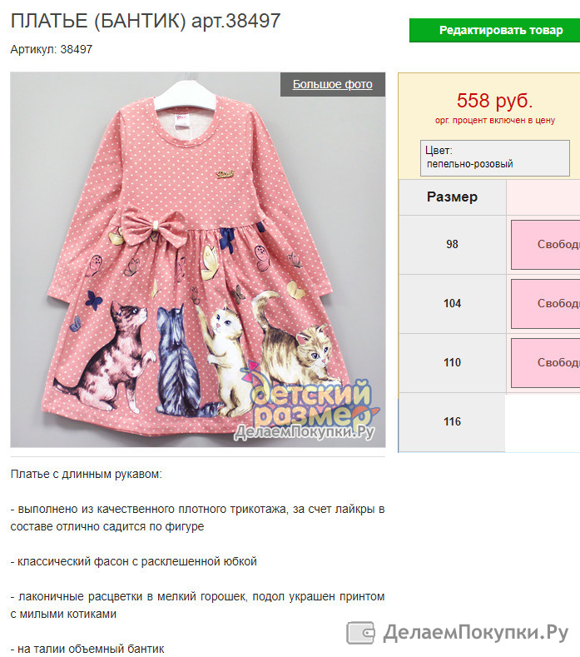580x657 pixels.
Task: Click the Платье с длинным рукавом description line
Action: point(87,475)
